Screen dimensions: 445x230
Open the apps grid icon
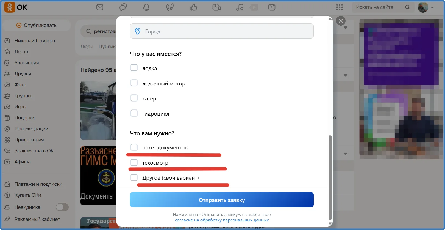coord(340,7)
